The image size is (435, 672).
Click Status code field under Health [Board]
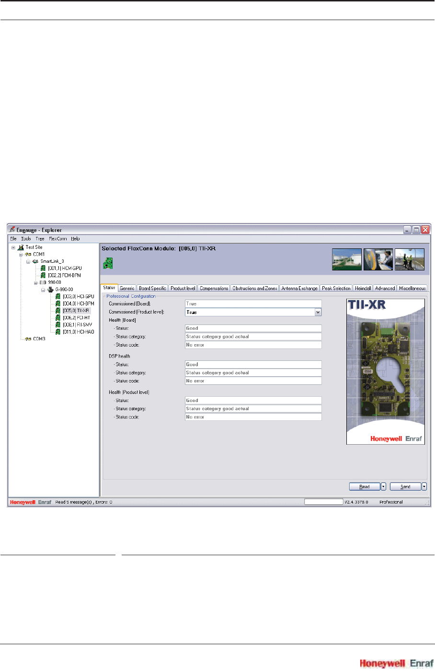[253, 345]
